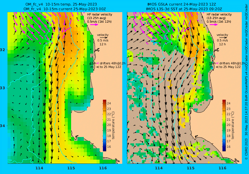The width and height of the screenshot is (249, 174).
Task: Click the 17 tick on IMOS colorbar
Action: coord(228,141)
